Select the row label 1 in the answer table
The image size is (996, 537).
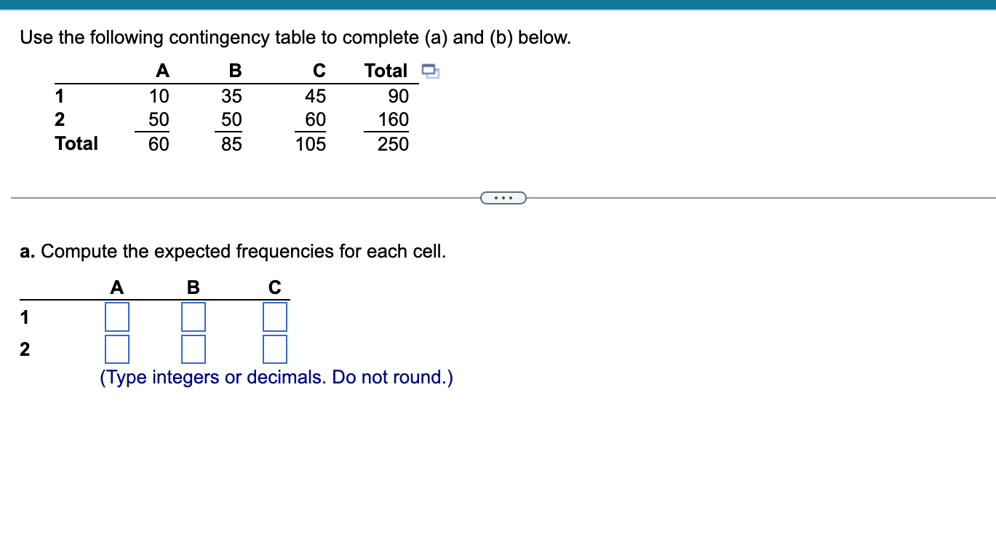pos(25,317)
